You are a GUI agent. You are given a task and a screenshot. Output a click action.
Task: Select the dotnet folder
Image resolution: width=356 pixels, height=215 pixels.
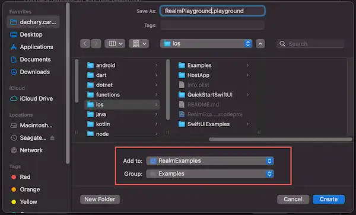point(122,85)
